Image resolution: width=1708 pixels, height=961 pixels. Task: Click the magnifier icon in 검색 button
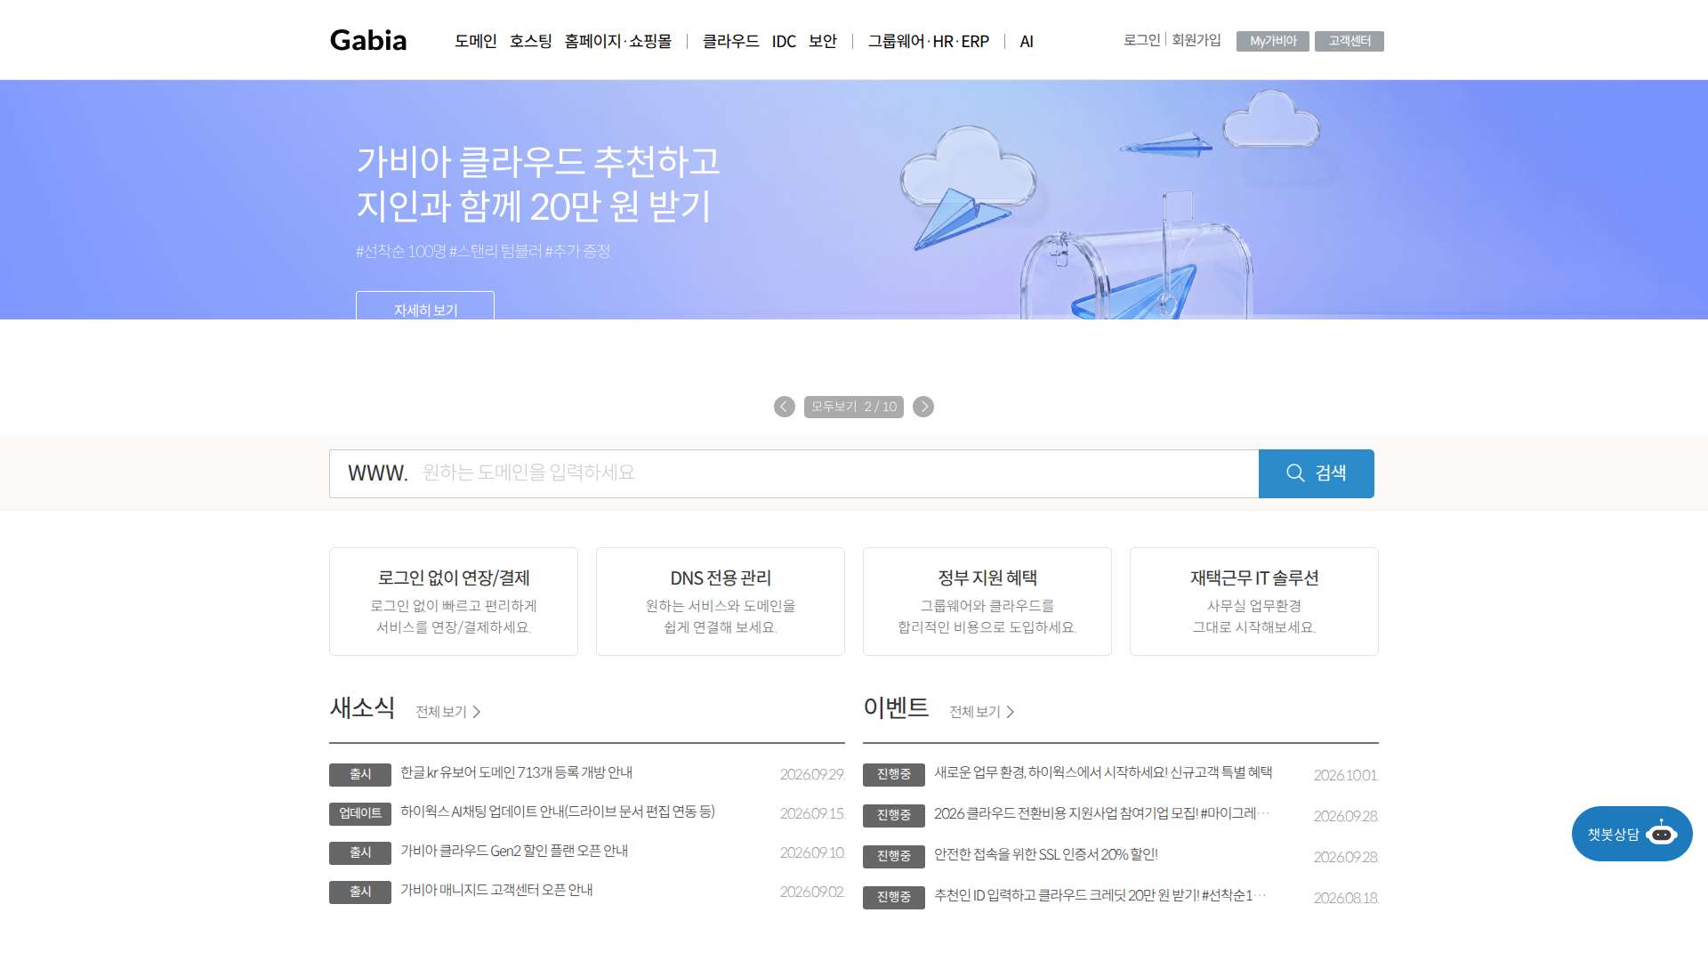(1295, 473)
